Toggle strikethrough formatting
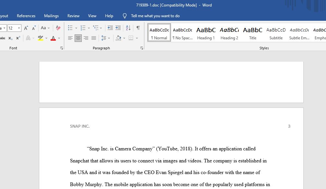 [3, 38]
